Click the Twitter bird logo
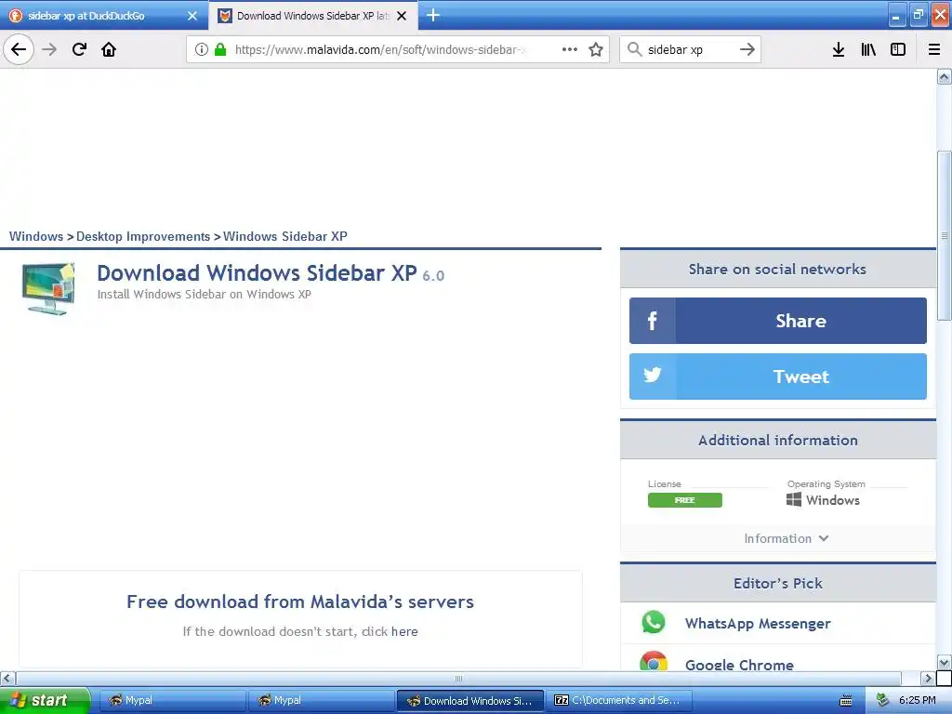Screen dimensions: 952x714 click(652, 376)
